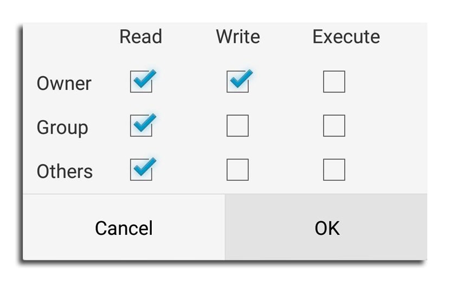Click the Owner row label
Viewport: 450px width, 283px height.
pos(64,83)
